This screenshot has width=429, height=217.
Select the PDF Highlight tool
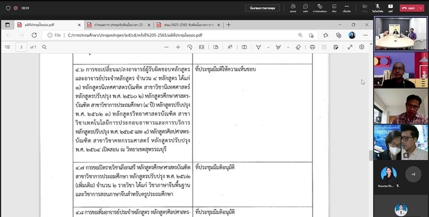click(278, 47)
